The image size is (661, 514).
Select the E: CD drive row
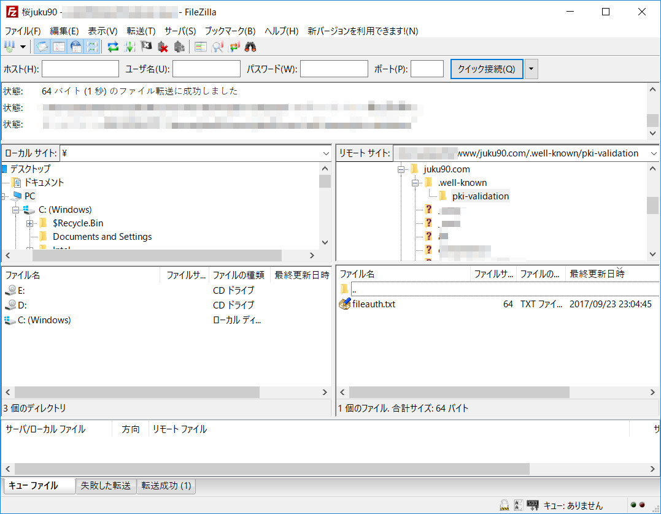tap(166, 290)
